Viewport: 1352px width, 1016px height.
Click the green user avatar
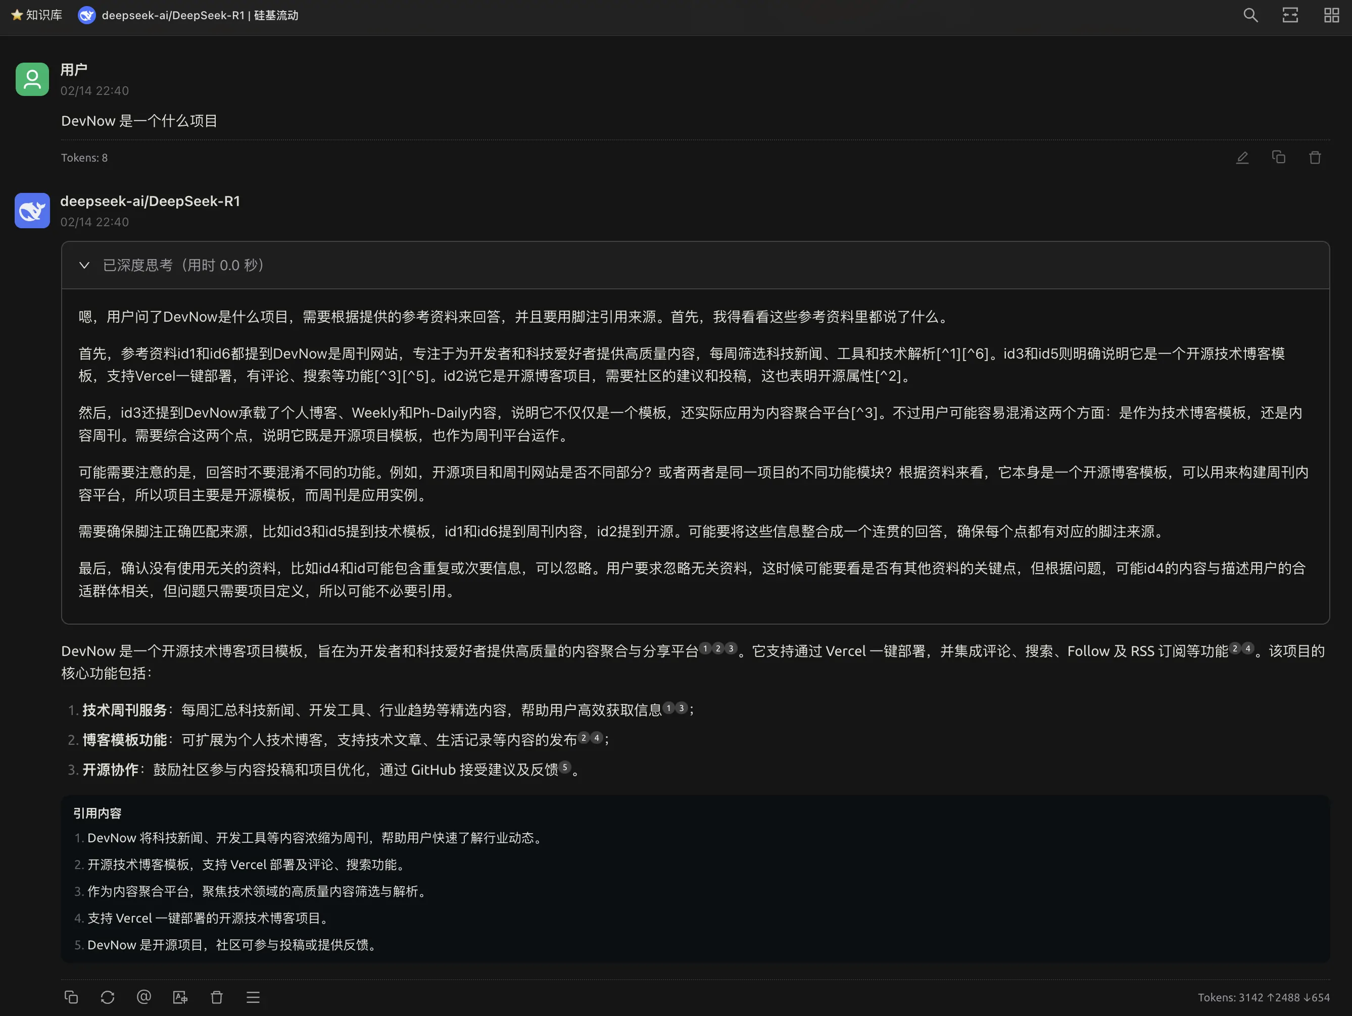[x=32, y=79]
